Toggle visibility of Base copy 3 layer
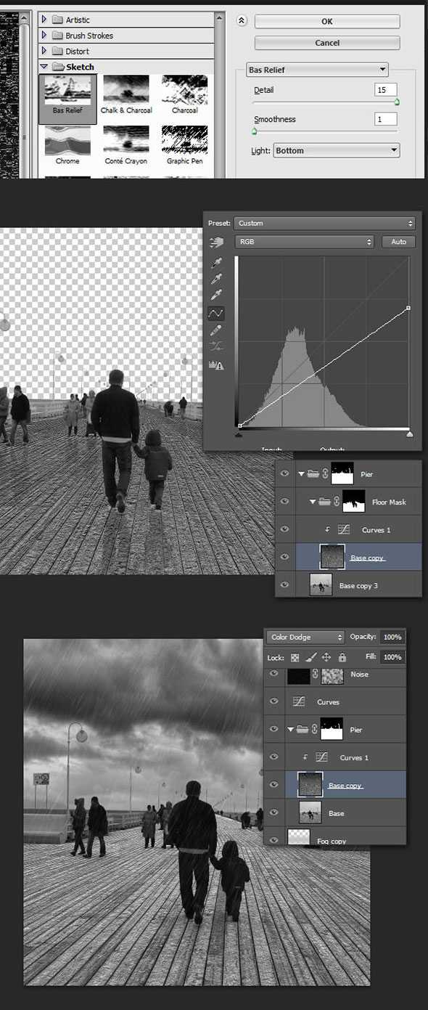 point(284,585)
